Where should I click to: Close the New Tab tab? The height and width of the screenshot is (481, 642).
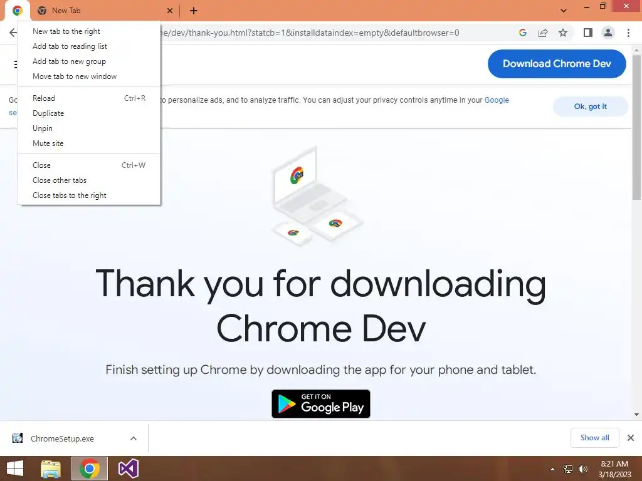169,11
